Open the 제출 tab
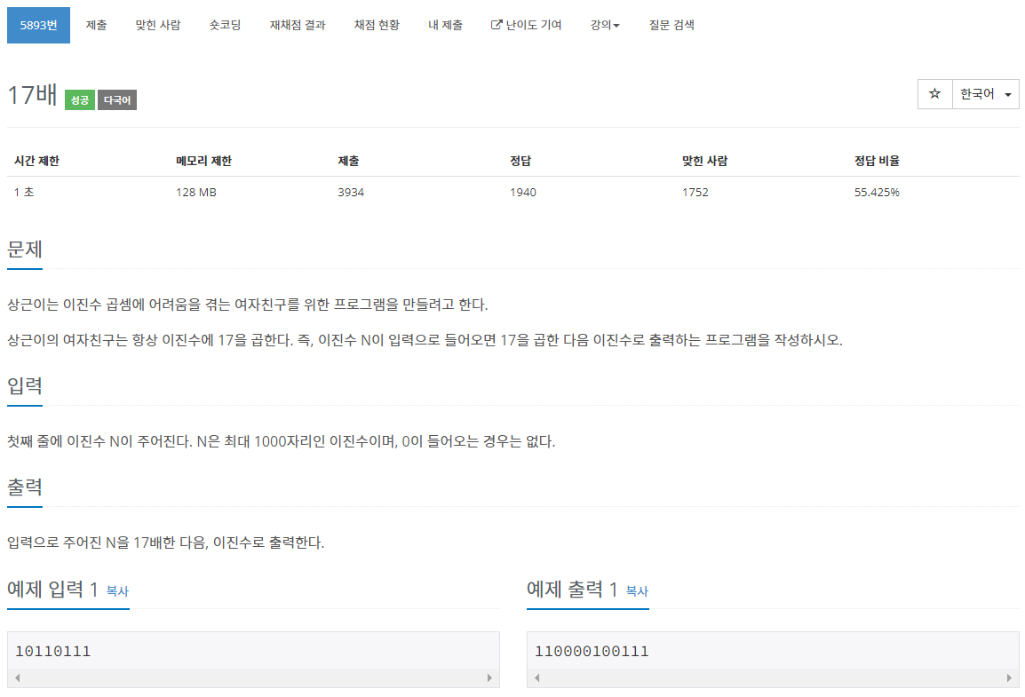Screen dimensions: 1025x697 (x=96, y=25)
